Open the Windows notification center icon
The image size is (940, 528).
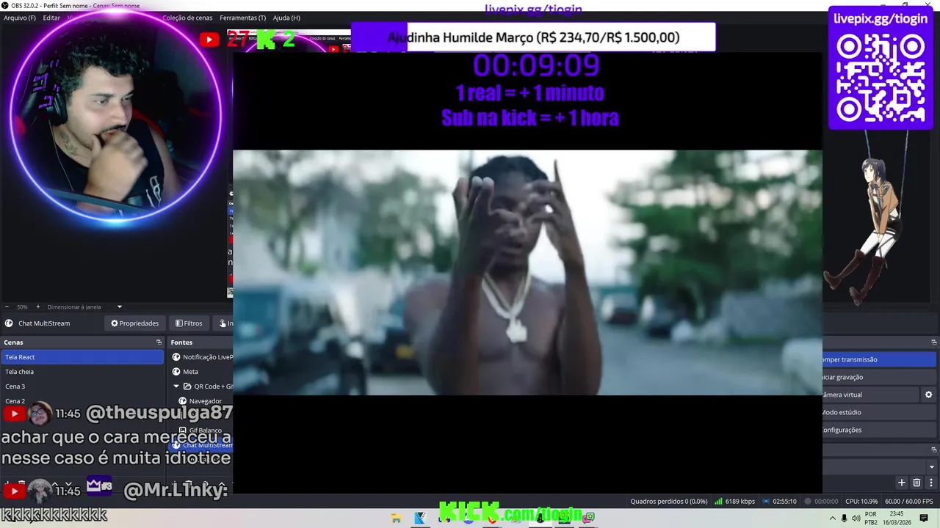pos(924,518)
